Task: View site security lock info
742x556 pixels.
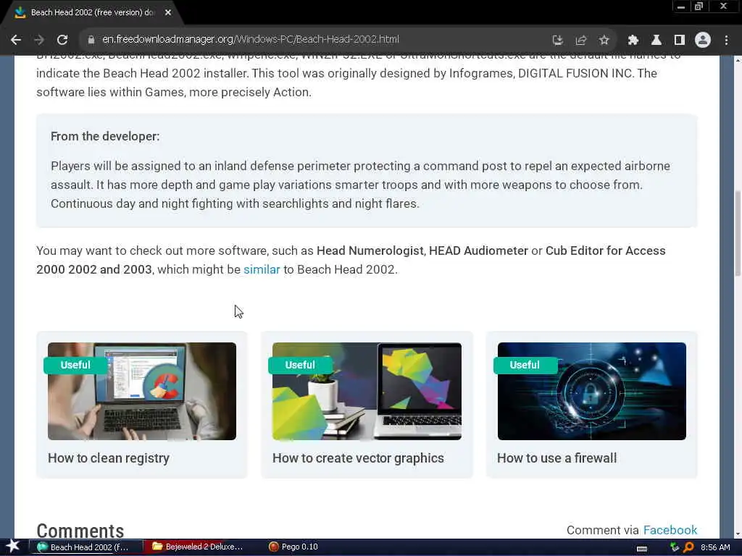Action: (91, 40)
